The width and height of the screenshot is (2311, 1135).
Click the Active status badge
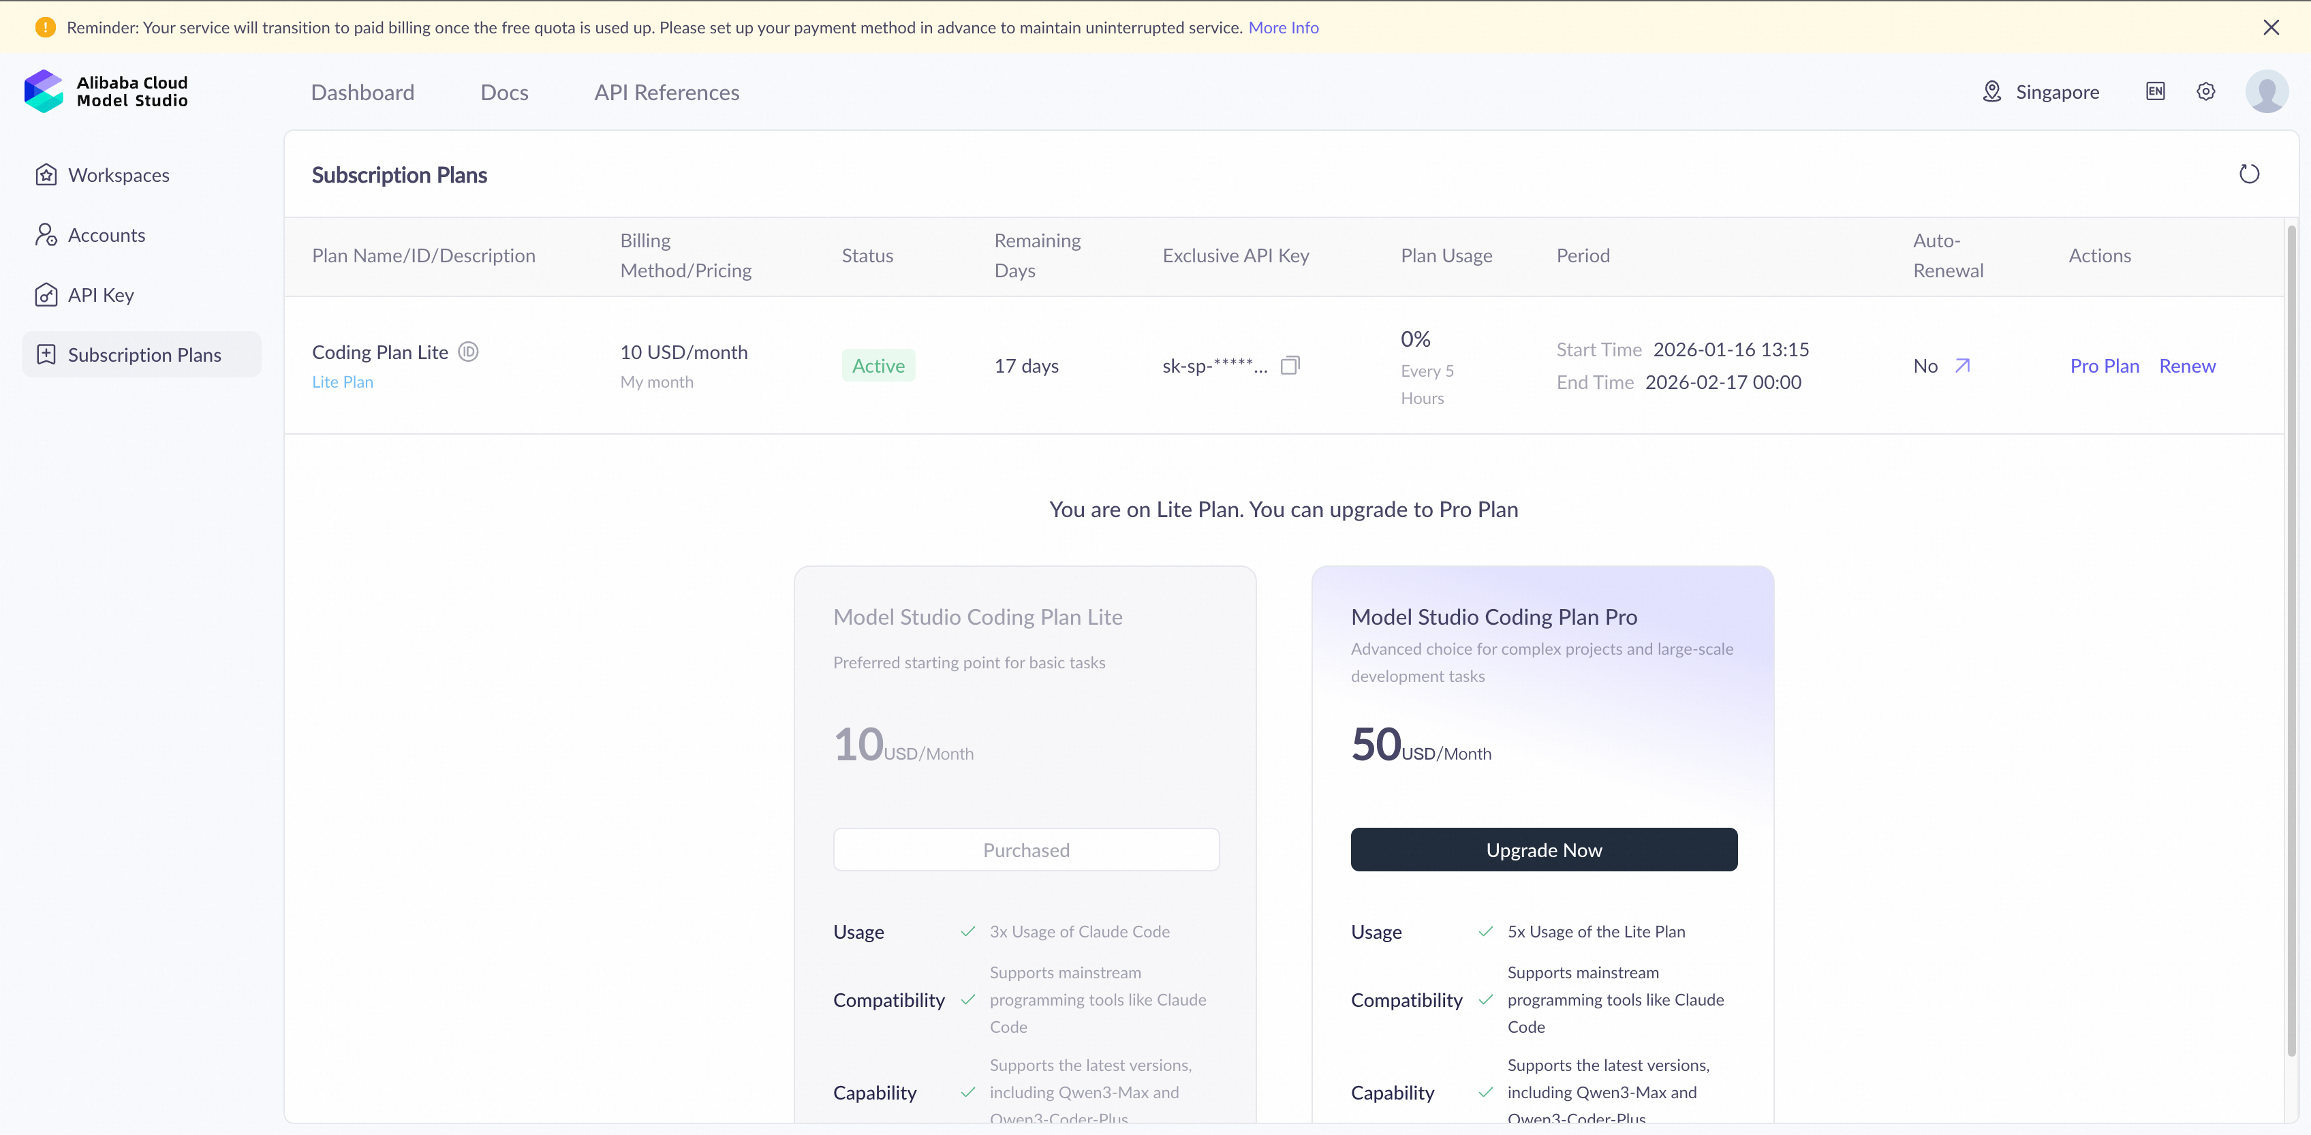pos(878,365)
